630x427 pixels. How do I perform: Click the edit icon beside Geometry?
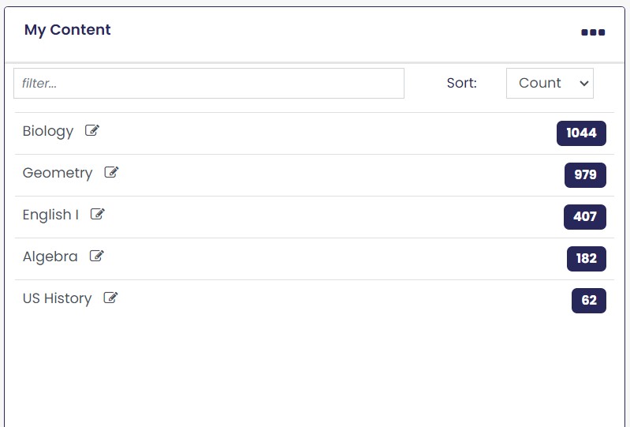point(111,172)
